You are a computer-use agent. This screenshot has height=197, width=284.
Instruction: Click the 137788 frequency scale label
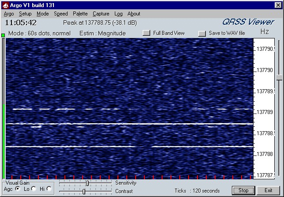click(x=265, y=154)
